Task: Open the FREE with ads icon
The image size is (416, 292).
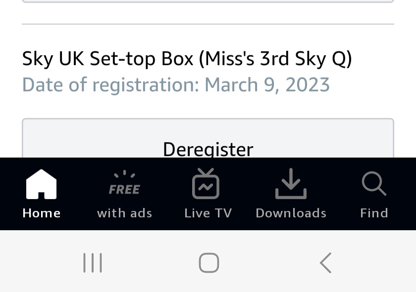Action: (124, 184)
